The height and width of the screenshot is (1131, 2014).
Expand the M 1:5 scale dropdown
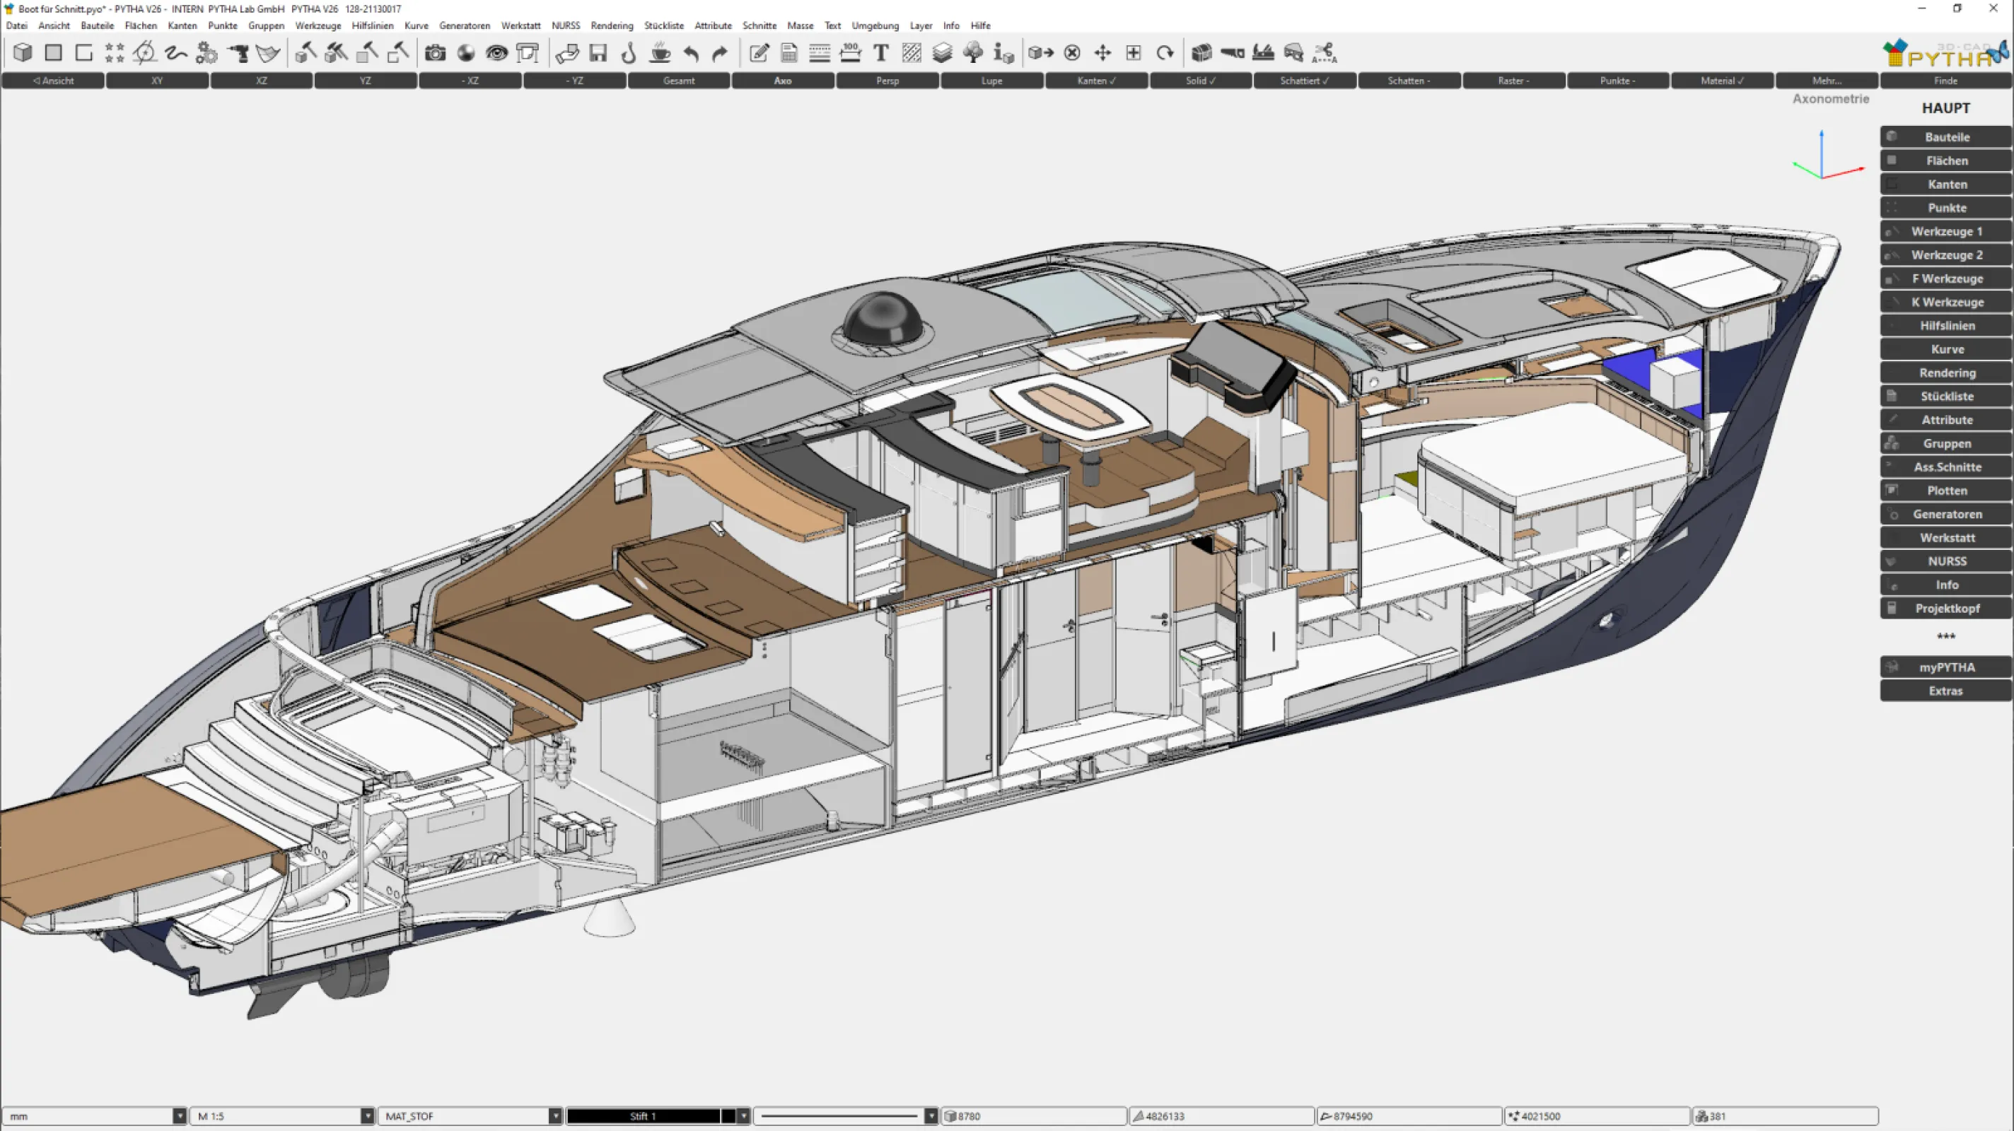tap(367, 1116)
